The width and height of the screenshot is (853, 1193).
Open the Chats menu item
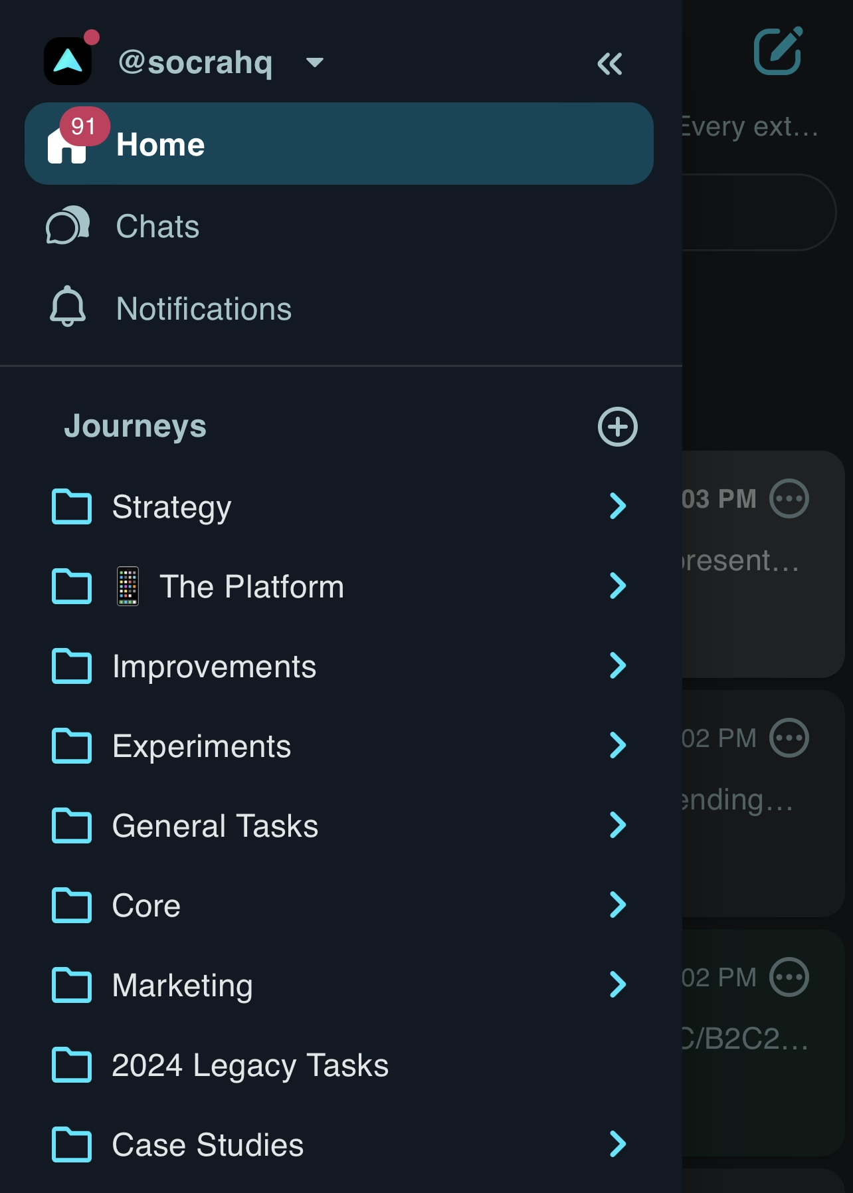pos(157,226)
